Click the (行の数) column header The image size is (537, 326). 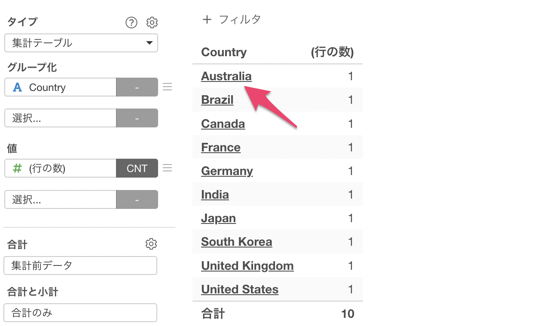tap(332, 52)
